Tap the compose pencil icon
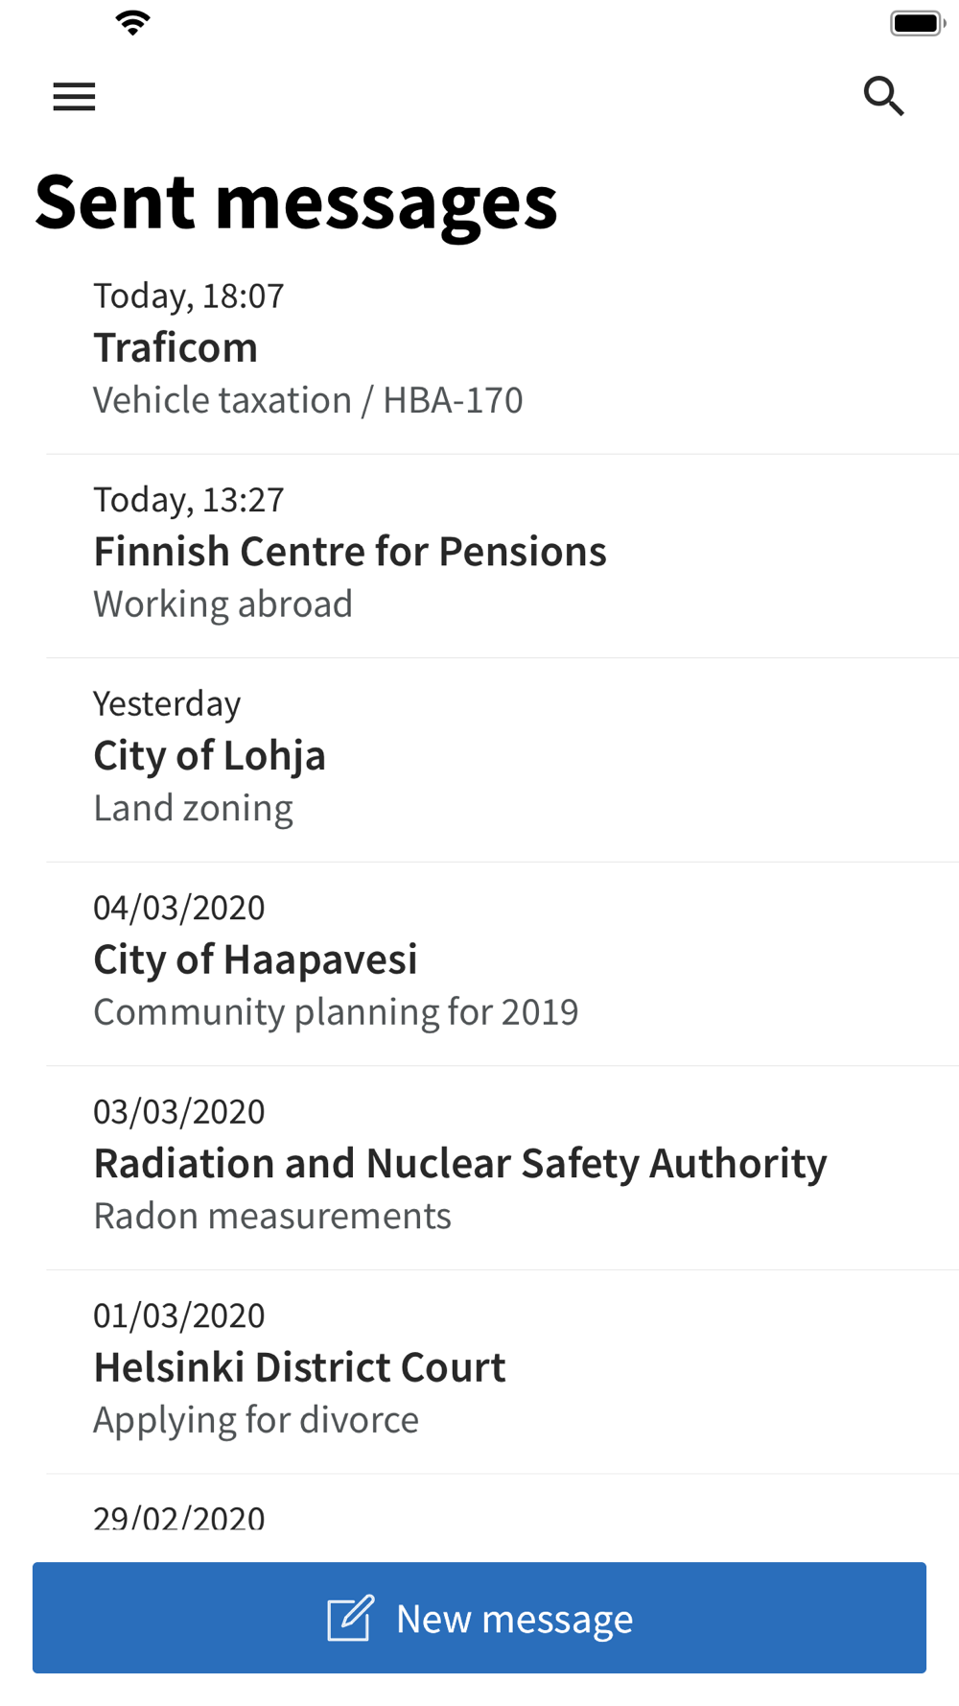959x1706 pixels. pos(349,1619)
